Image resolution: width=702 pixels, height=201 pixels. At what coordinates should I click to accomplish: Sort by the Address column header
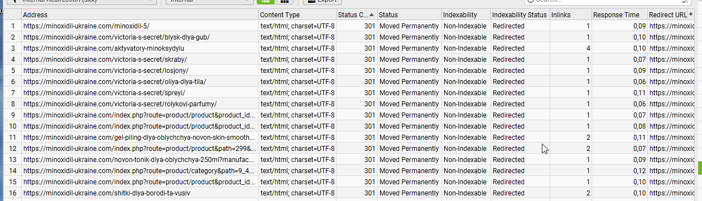tap(140, 15)
